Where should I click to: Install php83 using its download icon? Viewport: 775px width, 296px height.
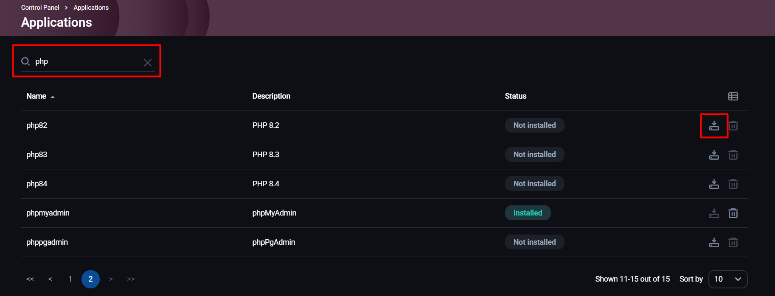pos(714,155)
